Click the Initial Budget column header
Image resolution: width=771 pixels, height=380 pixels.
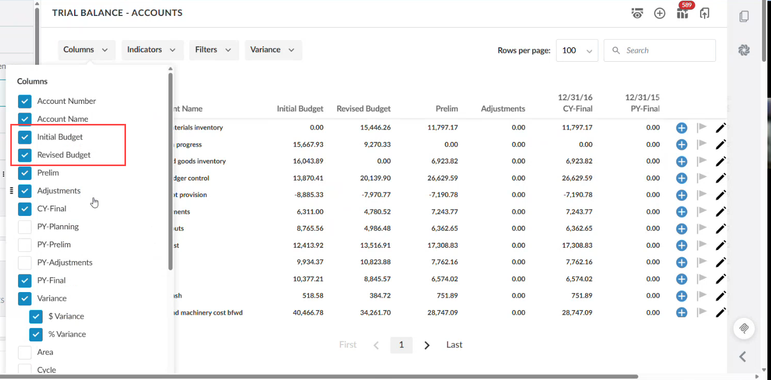[x=300, y=108]
